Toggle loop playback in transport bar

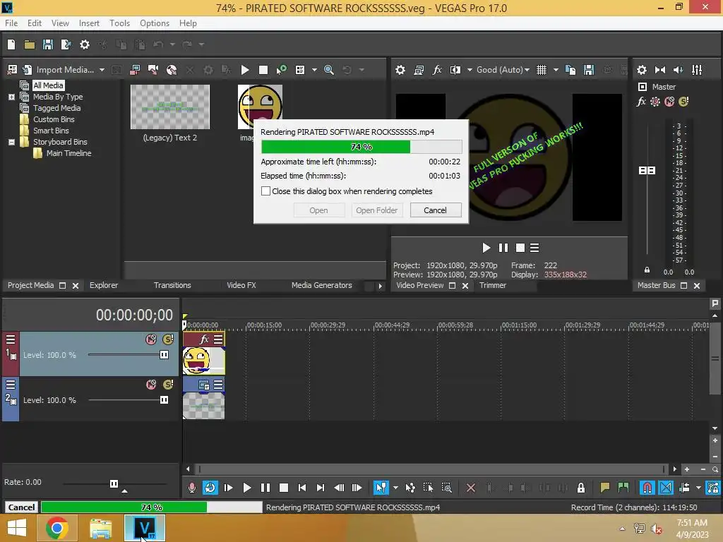(210, 488)
